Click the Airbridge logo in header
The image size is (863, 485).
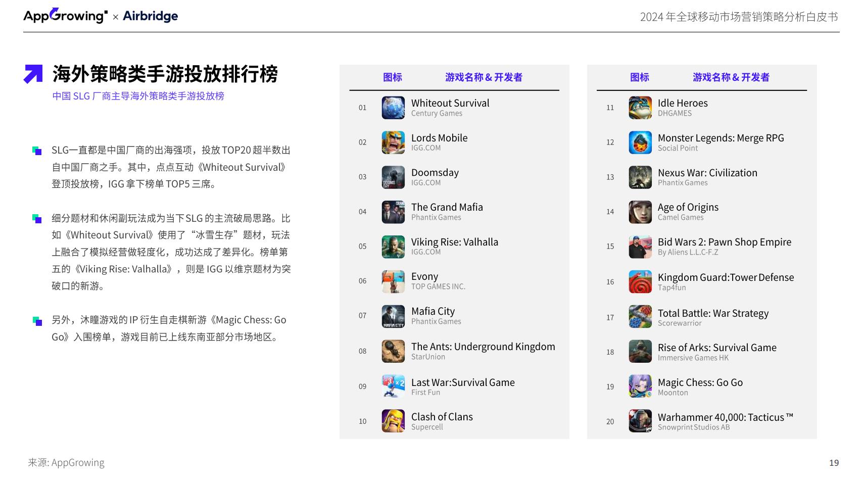pyautogui.click(x=151, y=16)
